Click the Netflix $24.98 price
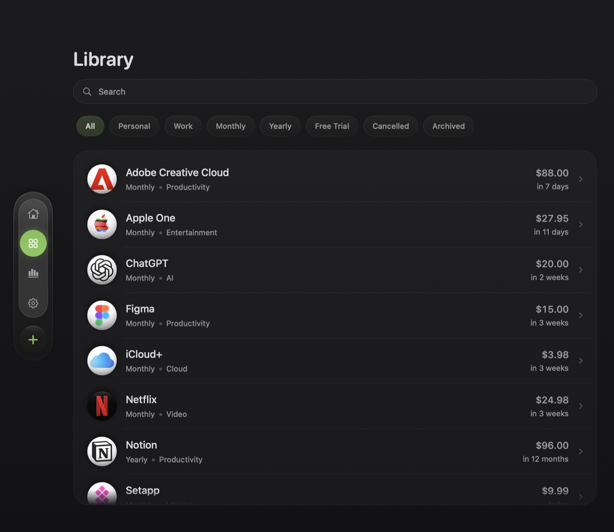Viewport: 614px width, 532px height. click(552, 400)
